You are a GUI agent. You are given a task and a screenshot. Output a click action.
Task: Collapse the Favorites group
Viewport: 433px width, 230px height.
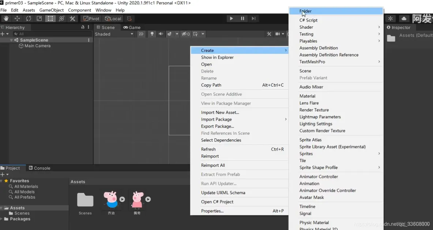pos(1,181)
